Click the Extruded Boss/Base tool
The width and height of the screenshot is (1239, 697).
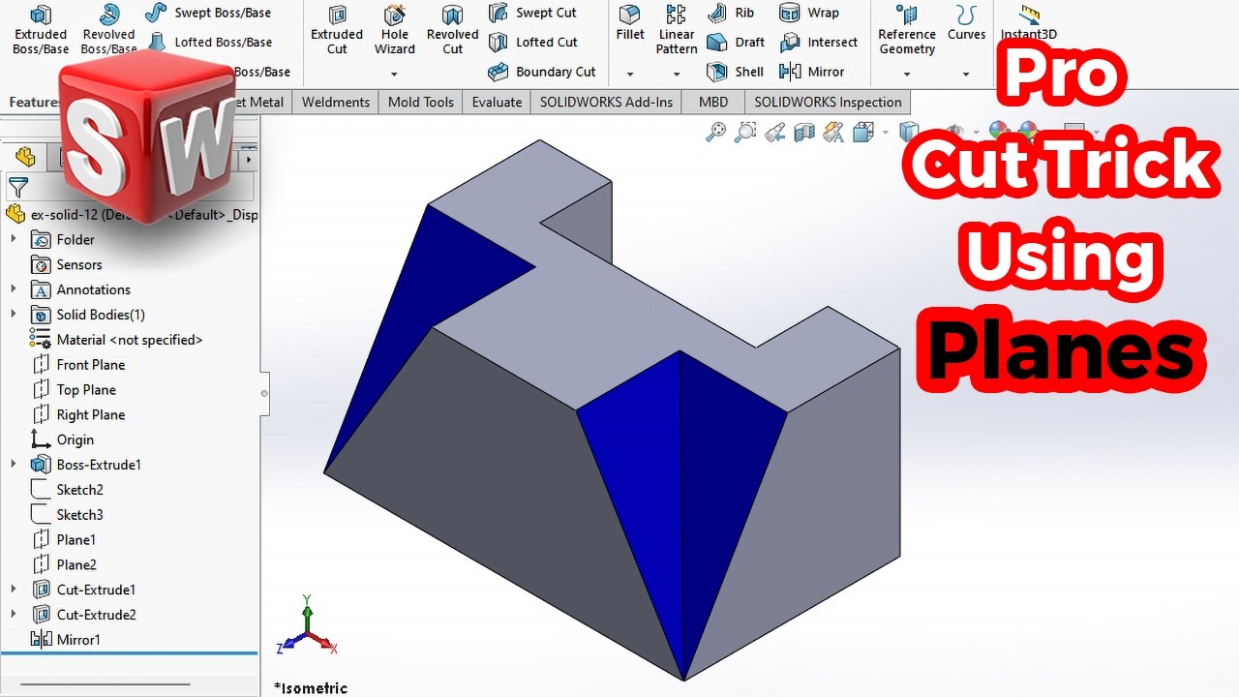tap(41, 29)
